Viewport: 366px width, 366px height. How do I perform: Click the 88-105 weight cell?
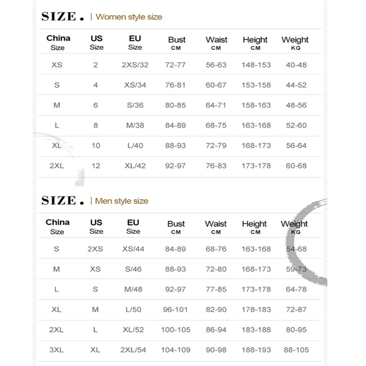pos(297,350)
